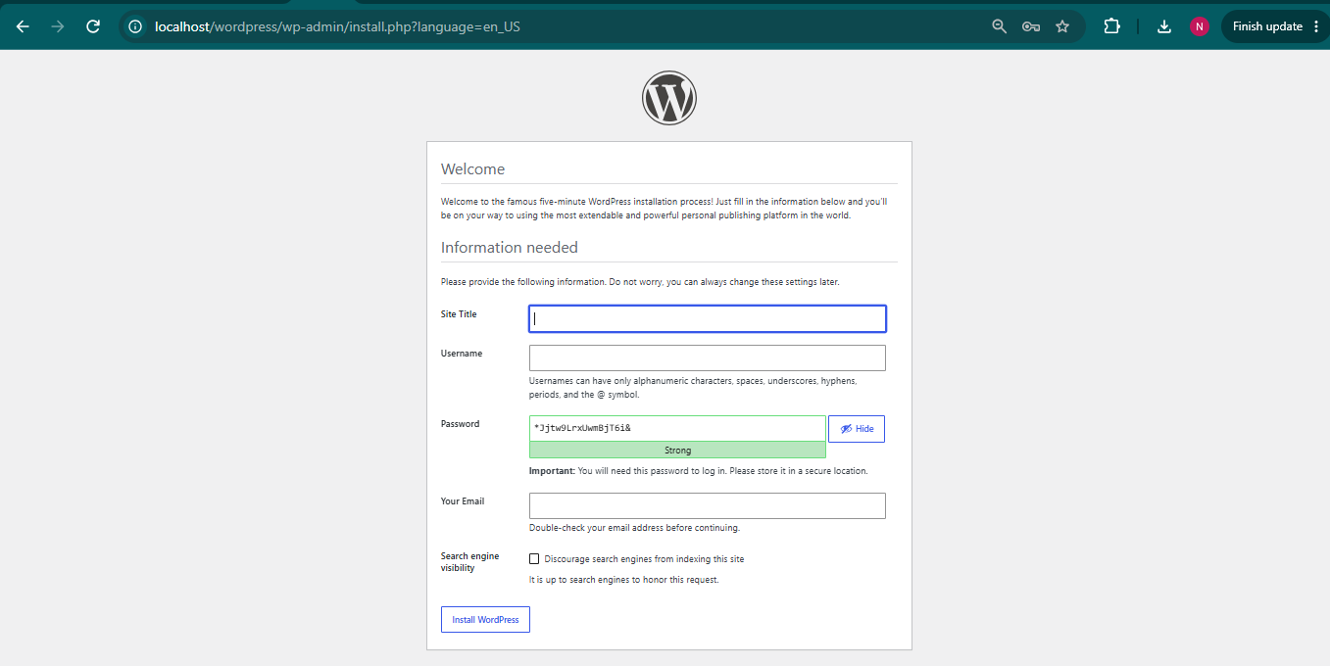Focus the Site Title input field
This screenshot has height=666, width=1330.
[708, 318]
